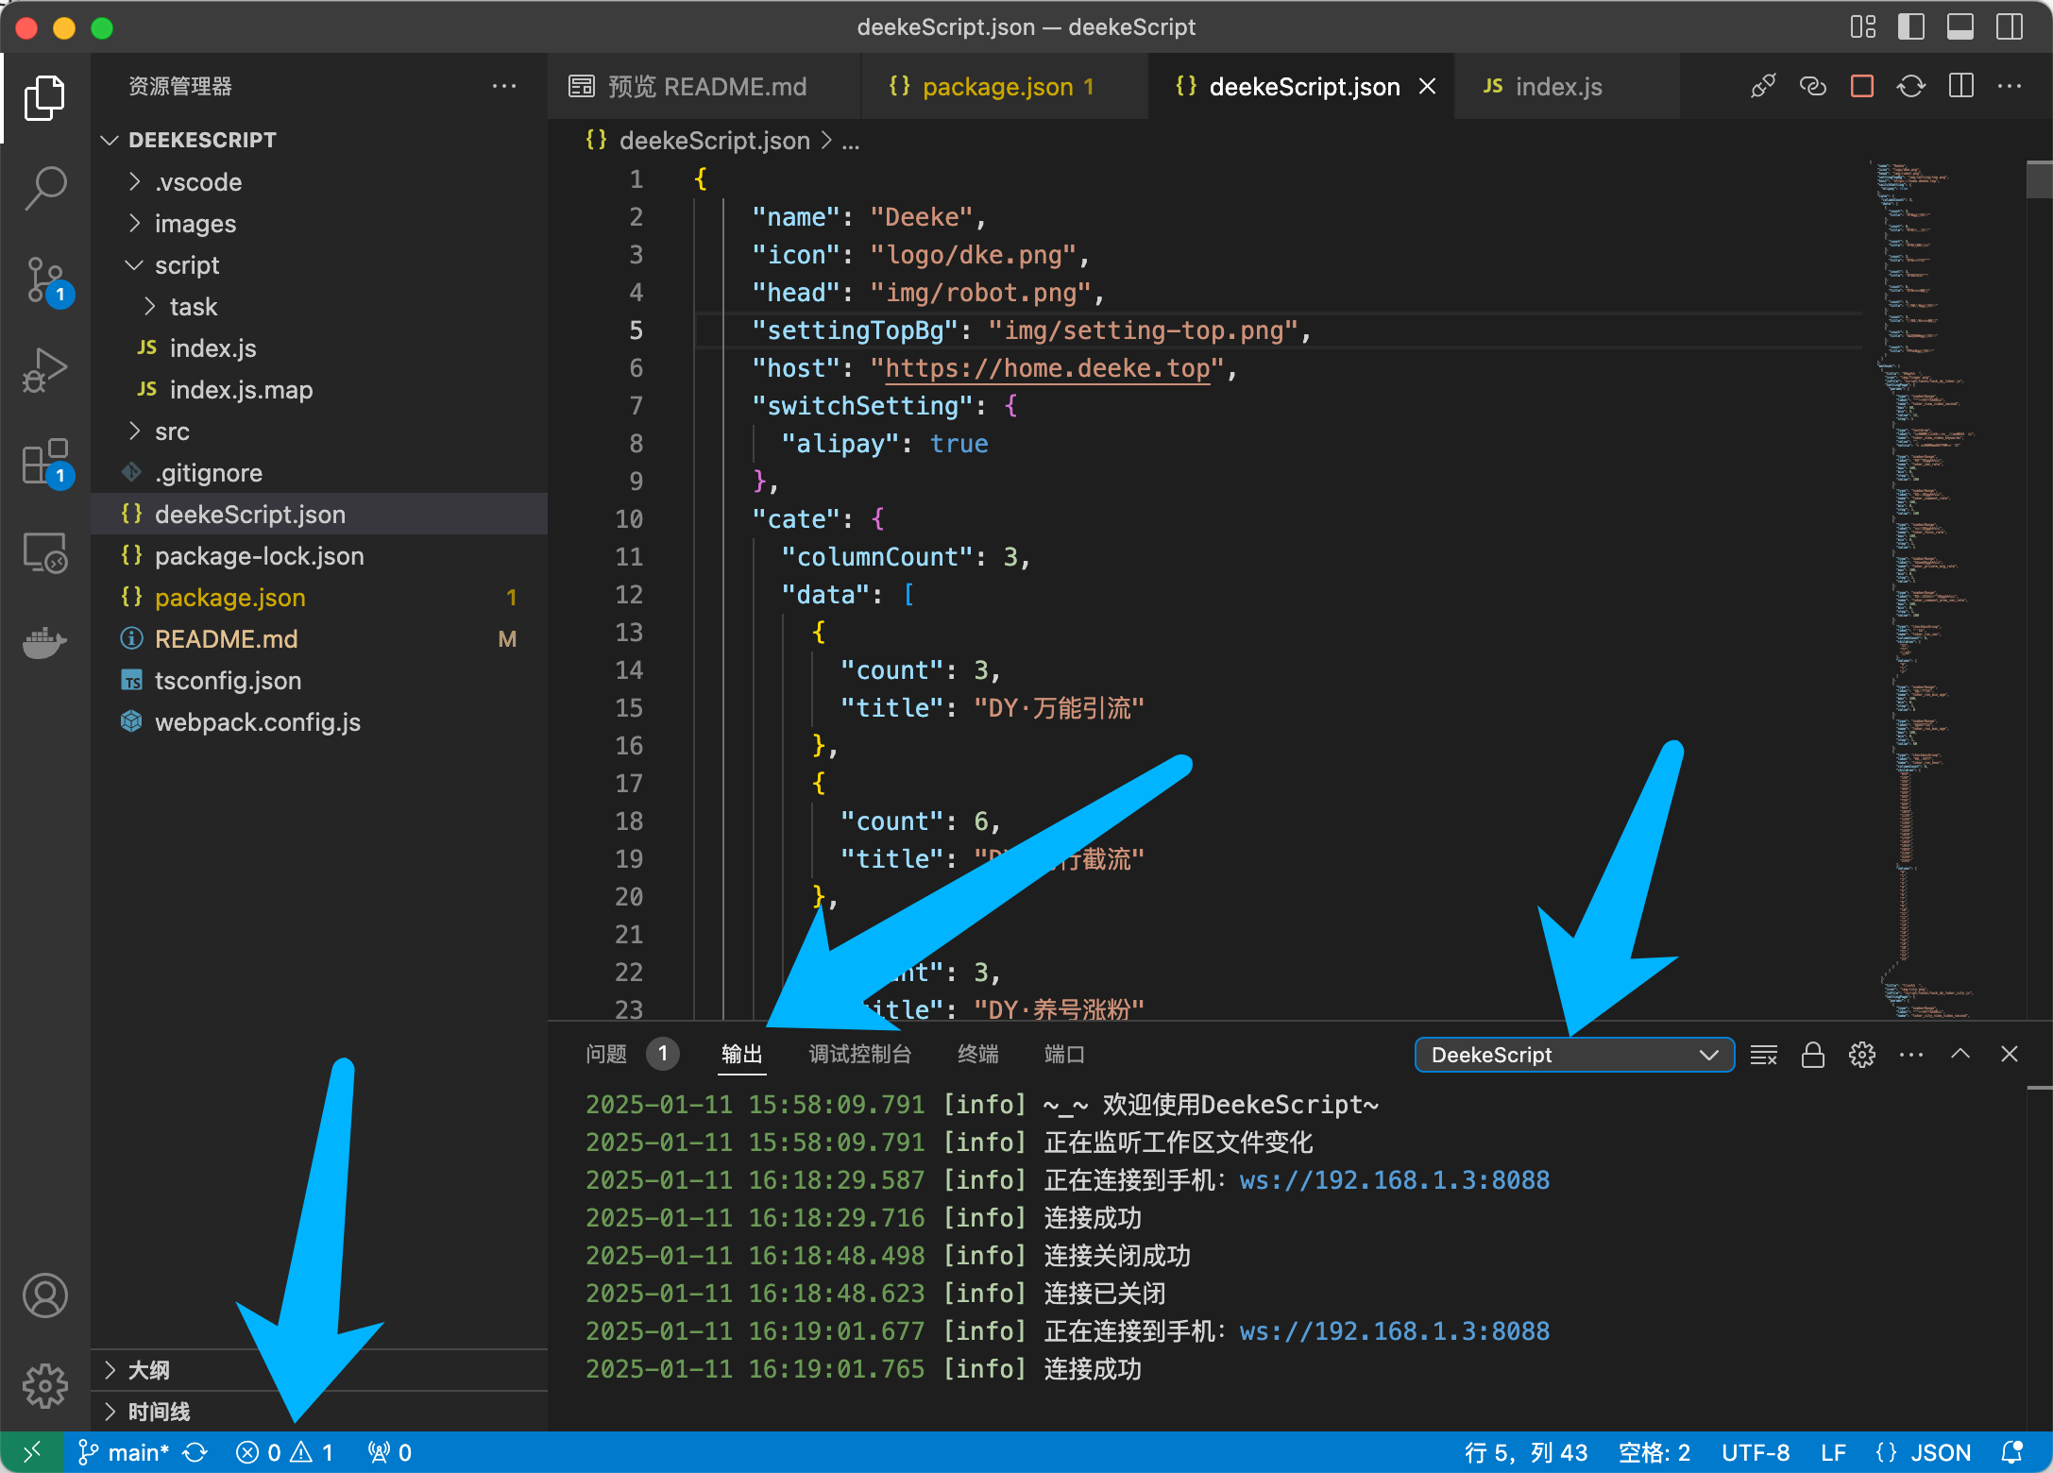Open the Source Control view
Screen dimensions: 2053x1473
coord(44,279)
